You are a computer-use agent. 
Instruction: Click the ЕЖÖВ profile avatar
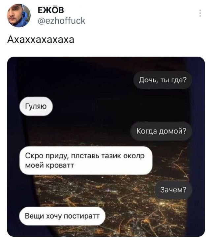click(19, 15)
